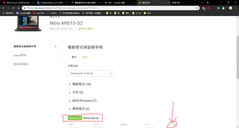Click the page vertical scrollbar

238,57
